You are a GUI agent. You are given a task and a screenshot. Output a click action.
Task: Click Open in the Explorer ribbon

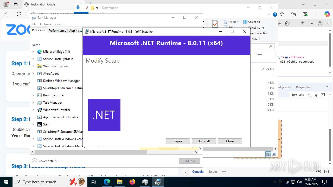pyautogui.click(x=231, y=22)
